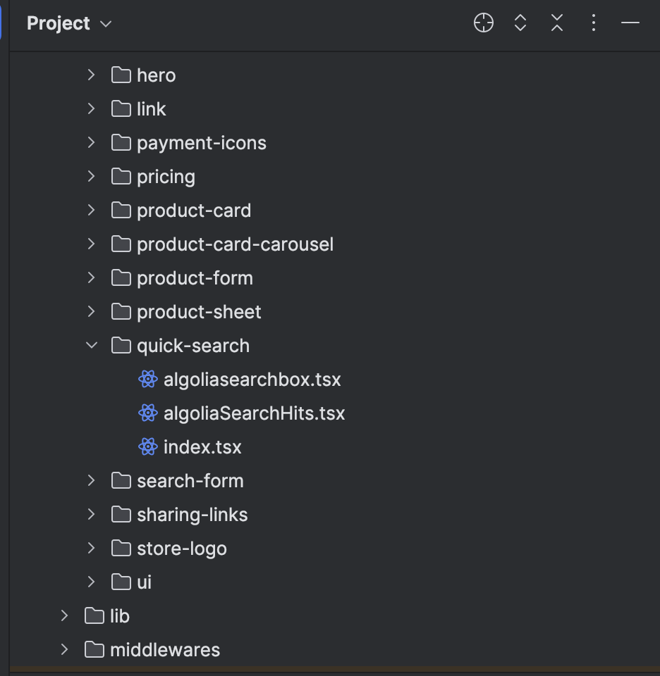The height and width of the screenshot is (676, 660).
Task: Click the React icon beside algoliaSearchHits.tsx
Action: [x=147, y=413]
